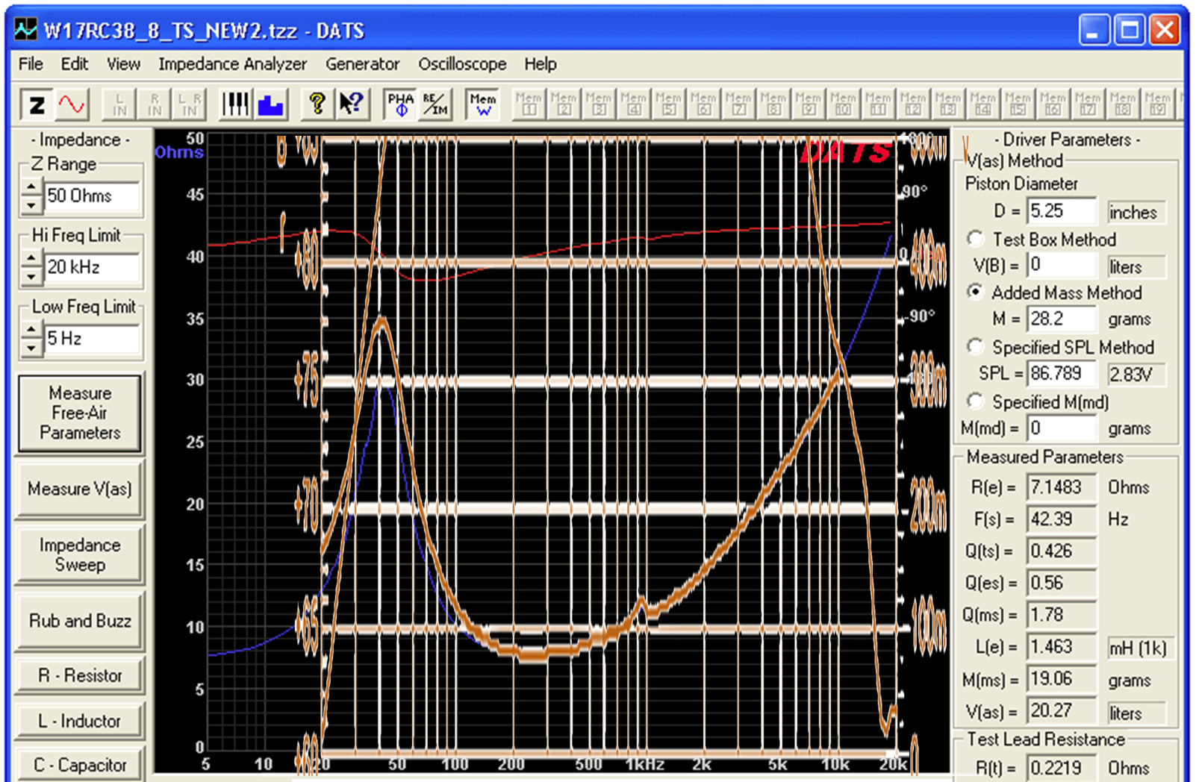The height and width of the screenshot is (782, 1196).
Task: Select memory slot Mem 3
Action: pyautogui.click(x=599, y=104)
